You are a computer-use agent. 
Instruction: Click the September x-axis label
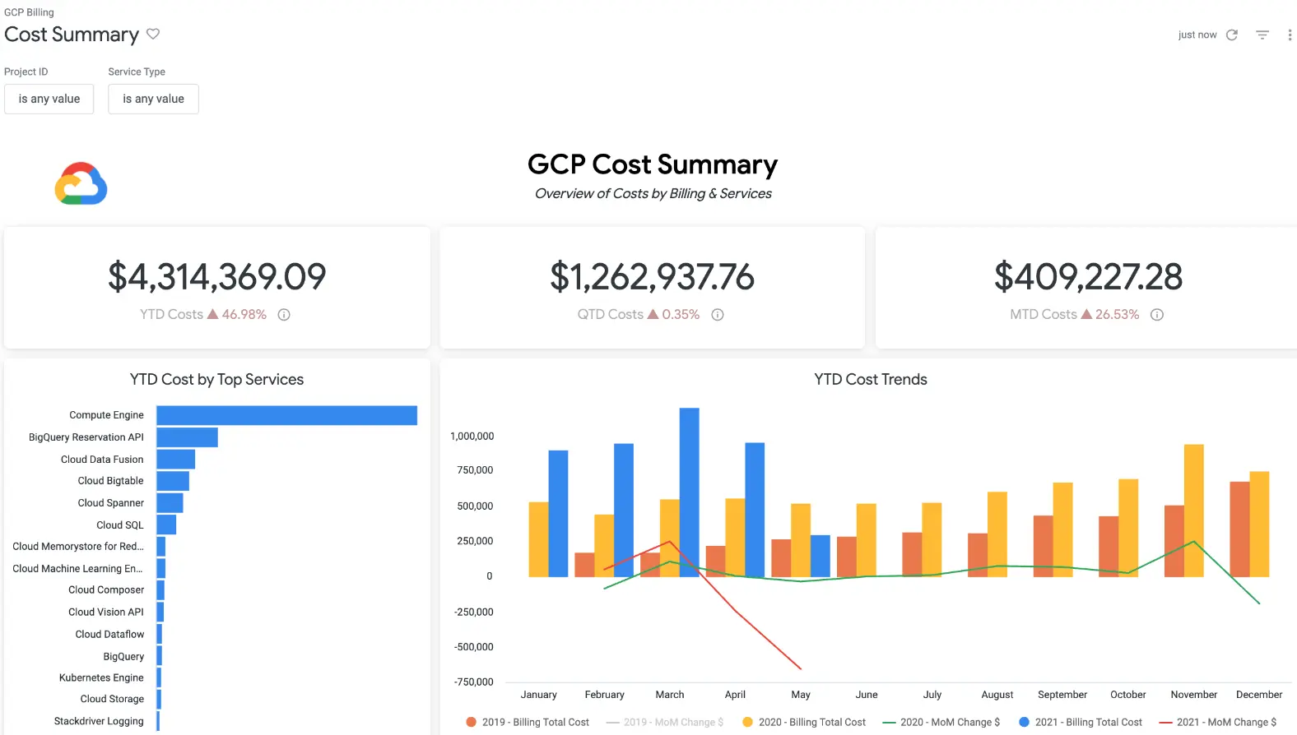(x=1062, y=695)
